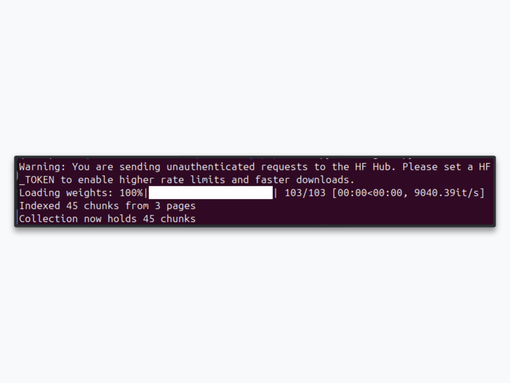Click the "Hub." word in the warning
Screen dimensions: 510x383
pos(384,167)
